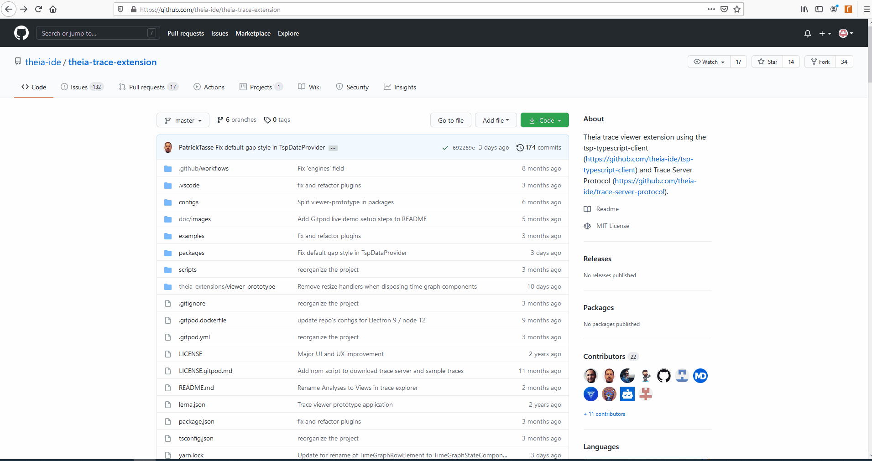This screenshot has width=872, height=461.
Task: View 6 branches link
Action: [237, 119]
